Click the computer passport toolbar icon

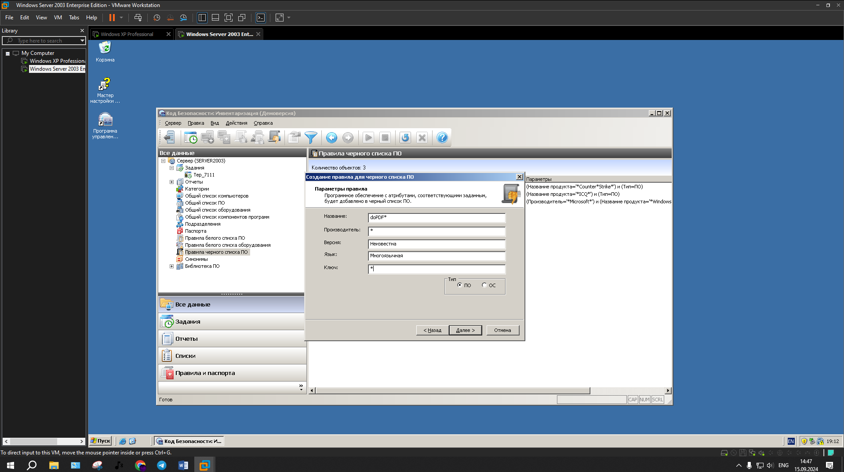point(224,138)
